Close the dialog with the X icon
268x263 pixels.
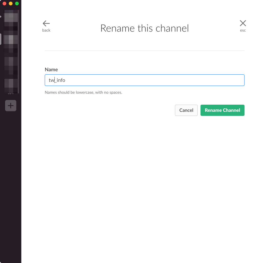(x=243, y=23)
